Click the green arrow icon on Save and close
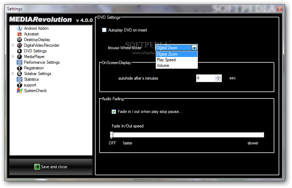 [x=37, y=167]
